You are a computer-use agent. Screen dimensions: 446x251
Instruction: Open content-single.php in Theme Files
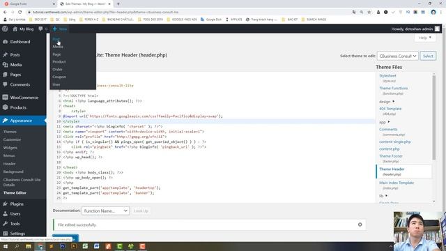(x=394, y=142)
